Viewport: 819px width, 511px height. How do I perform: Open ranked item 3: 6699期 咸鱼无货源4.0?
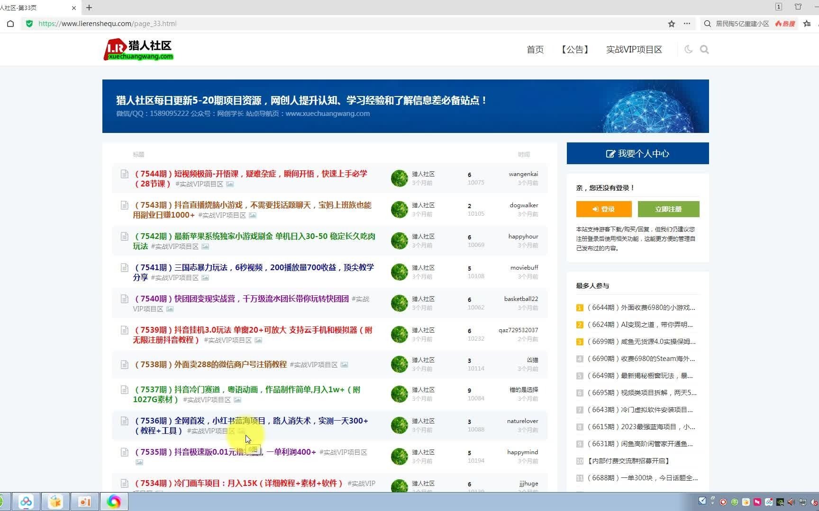[641, 342]
